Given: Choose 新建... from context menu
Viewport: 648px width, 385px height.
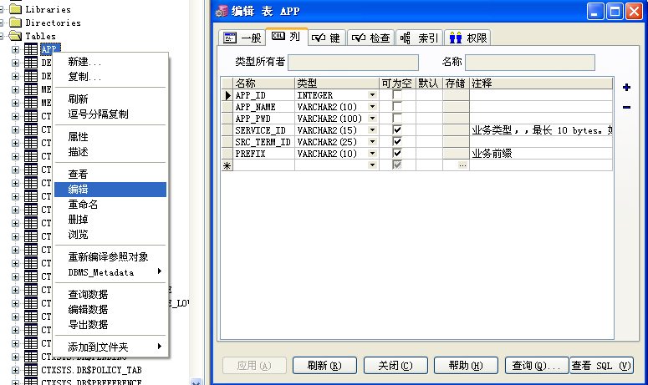Looking at the screenshot, I should 110,62.
